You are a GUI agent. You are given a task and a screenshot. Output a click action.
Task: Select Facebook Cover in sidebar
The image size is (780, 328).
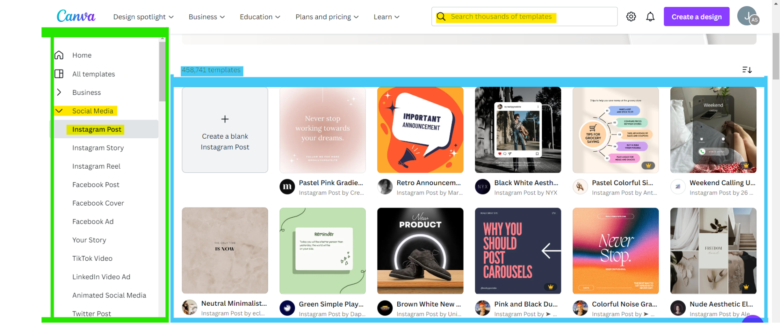tap(98, 203)
